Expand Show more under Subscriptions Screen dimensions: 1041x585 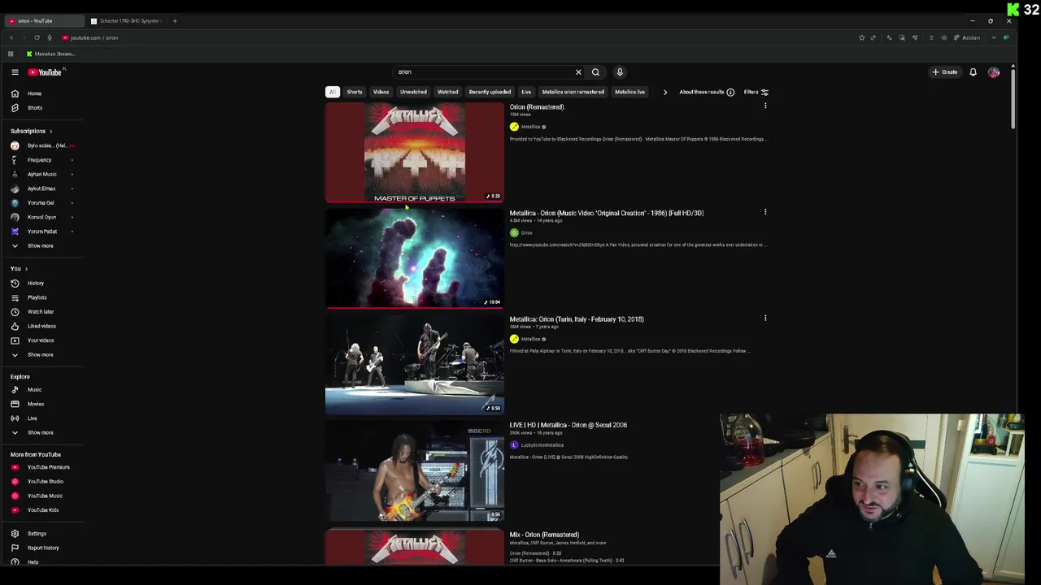tap(42, 245)
